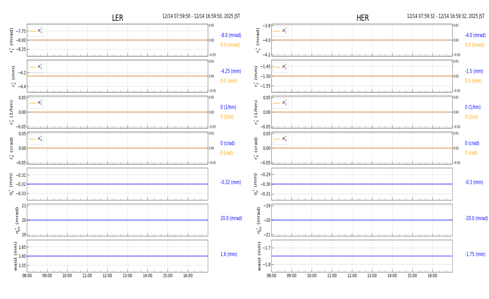The image size is (489, 299).
Task: Click the orange 0.0 (mrad) under LER
Action: 230,45
